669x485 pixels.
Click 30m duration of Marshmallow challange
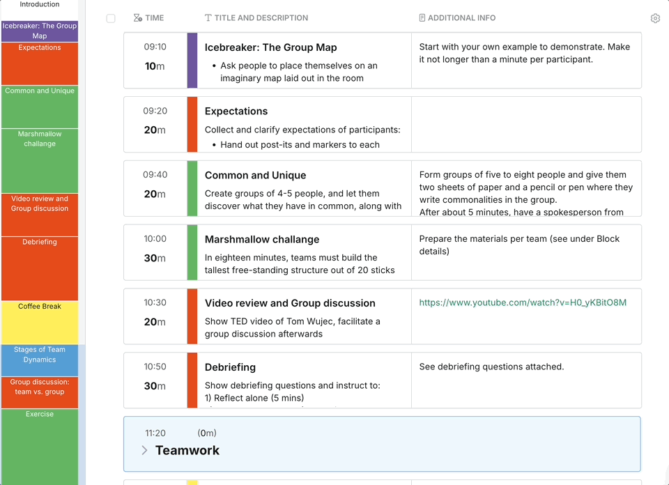(x=155, y=258)
